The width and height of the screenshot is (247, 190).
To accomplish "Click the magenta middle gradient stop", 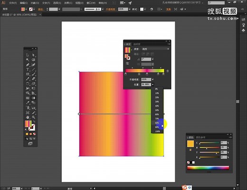I will click(x=147, y=74).
